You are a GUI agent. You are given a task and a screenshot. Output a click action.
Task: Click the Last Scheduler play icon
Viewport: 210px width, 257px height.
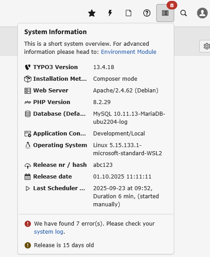point(28,188)
